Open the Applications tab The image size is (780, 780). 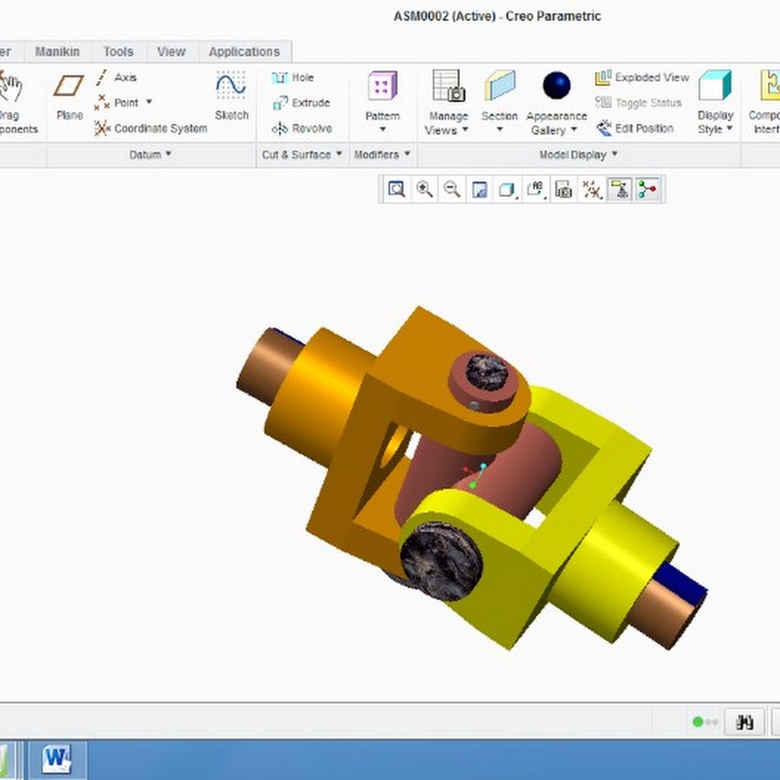click(x=244, y=52)
